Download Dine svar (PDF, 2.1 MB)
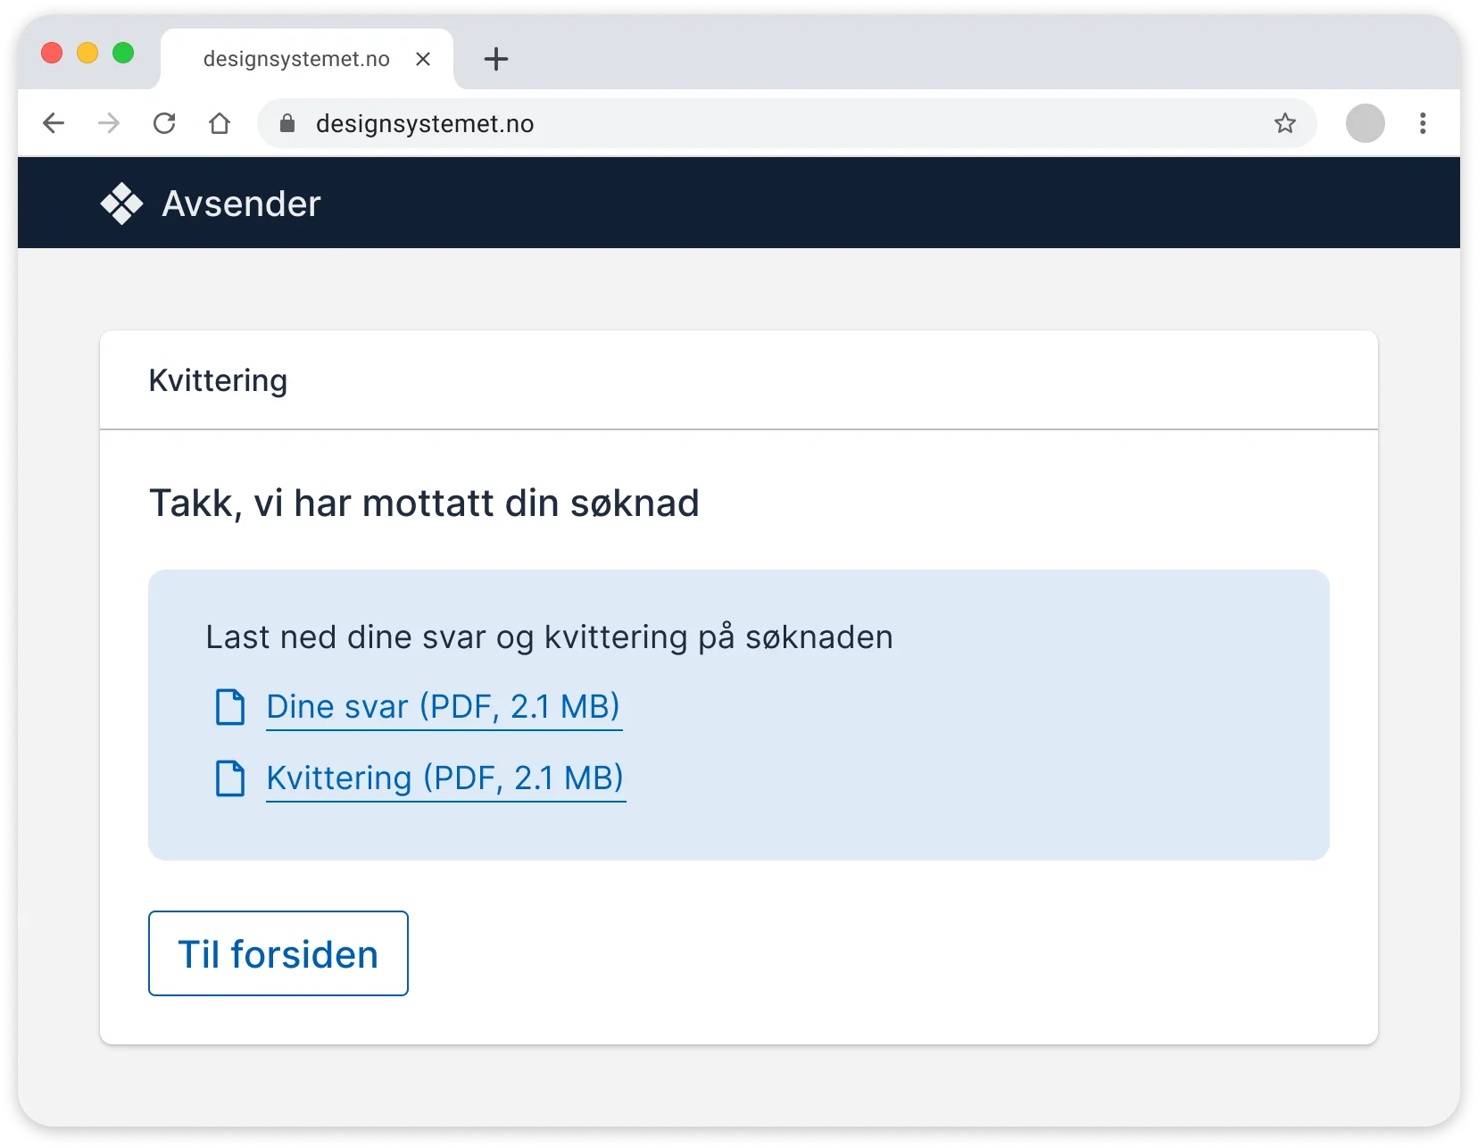This screenshot has height=1148, width=1478. click(x=444, y=708)
